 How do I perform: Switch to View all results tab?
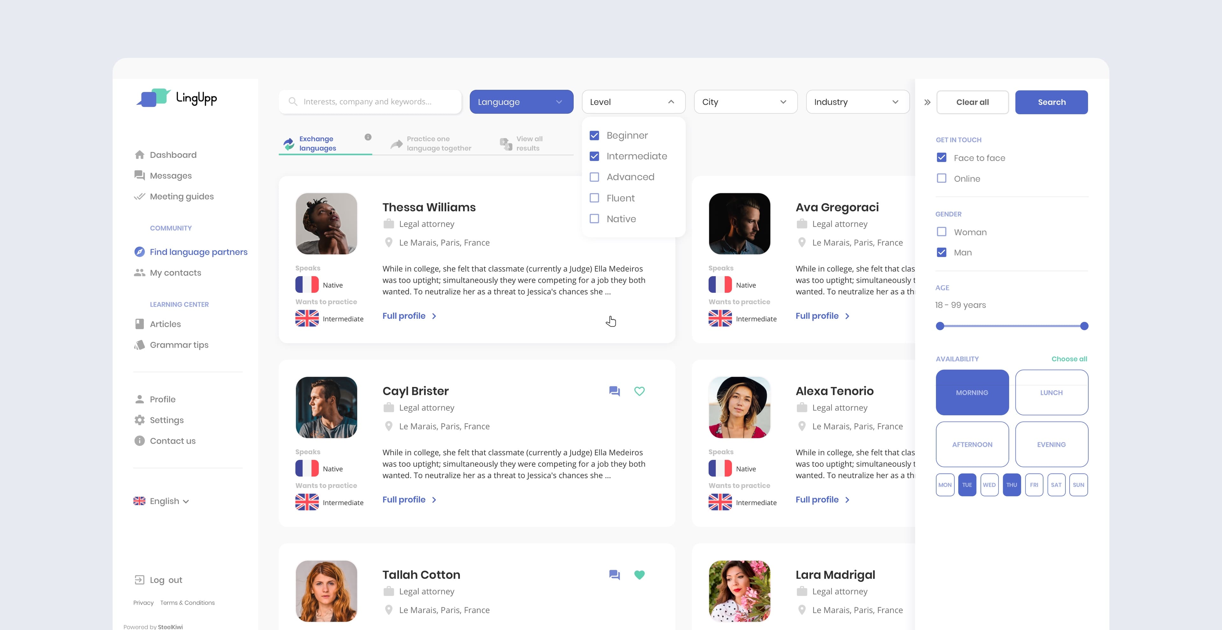coord(521,143)
